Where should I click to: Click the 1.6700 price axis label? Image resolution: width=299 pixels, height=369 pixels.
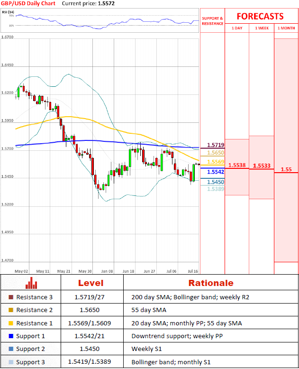(x=7, y=37)
